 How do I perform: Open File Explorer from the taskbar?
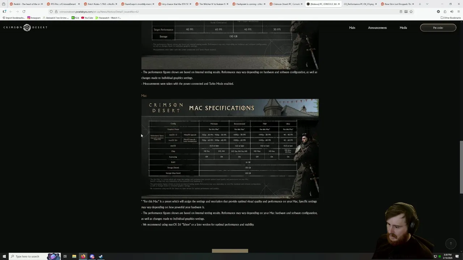(74, 256)
